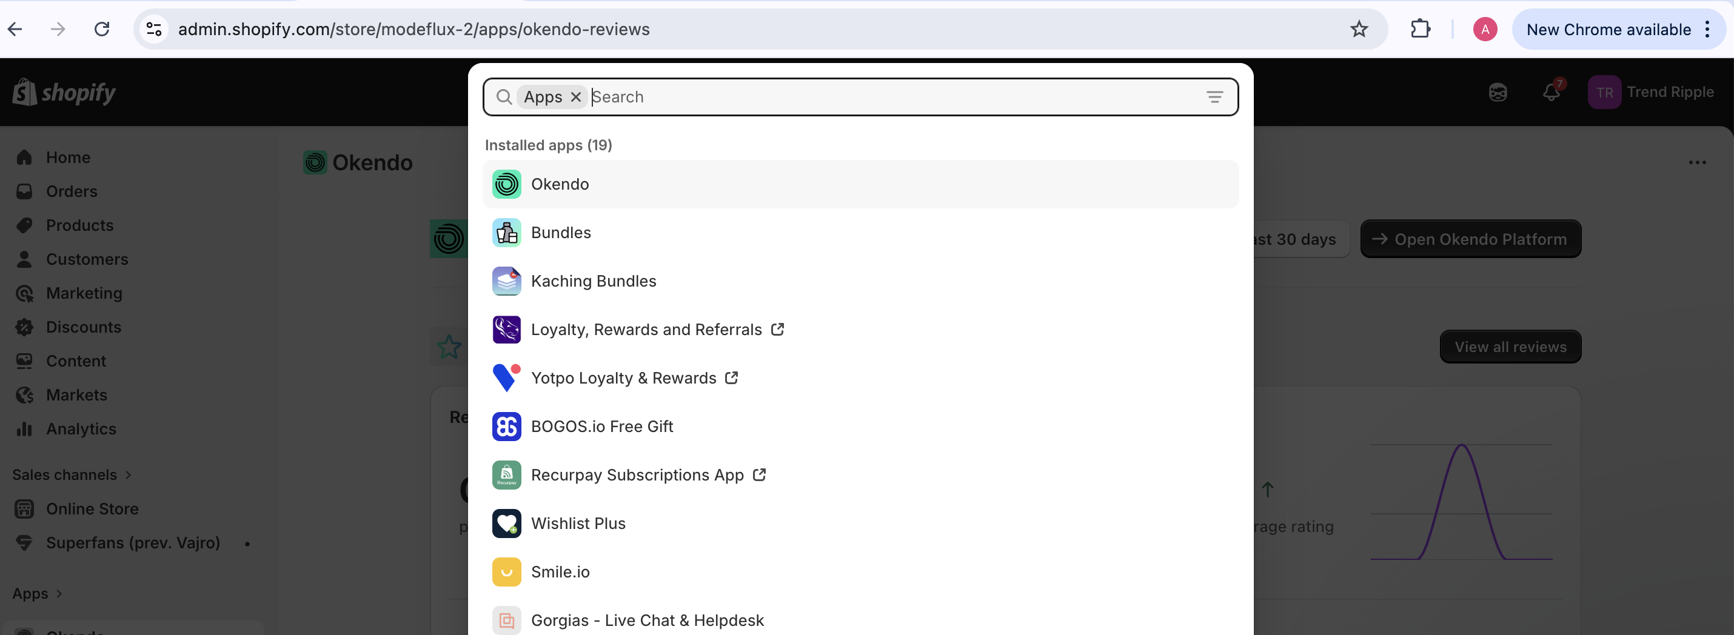This screenshot has height=635, width=1734.
Task: Click the Gorgias app icon
Action: [x=506, y=620]
